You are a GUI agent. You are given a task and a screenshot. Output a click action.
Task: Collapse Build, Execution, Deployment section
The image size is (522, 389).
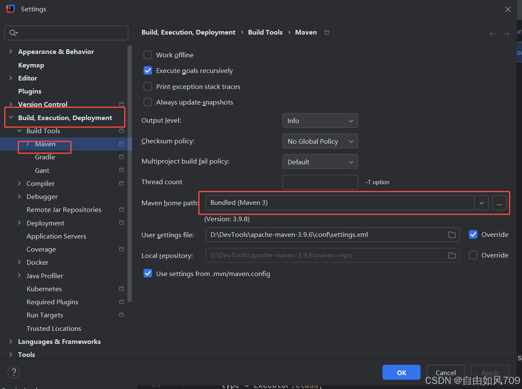(11, 118)
